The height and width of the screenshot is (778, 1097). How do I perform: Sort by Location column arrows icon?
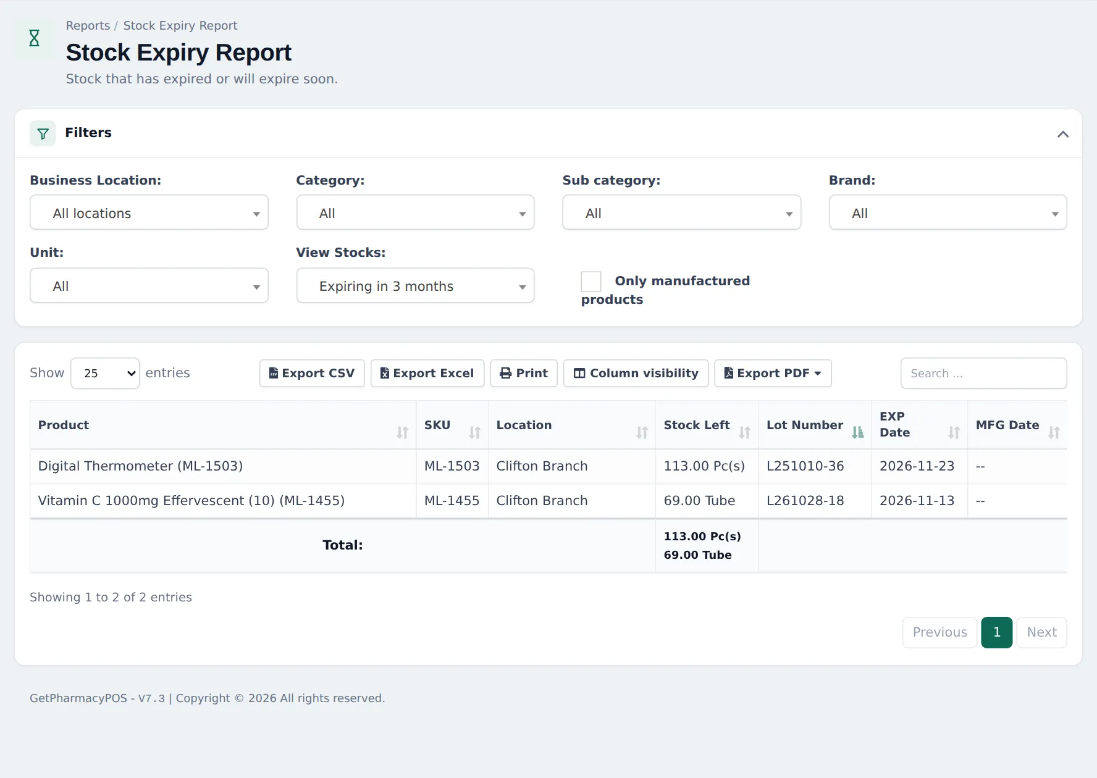point(642,432)
